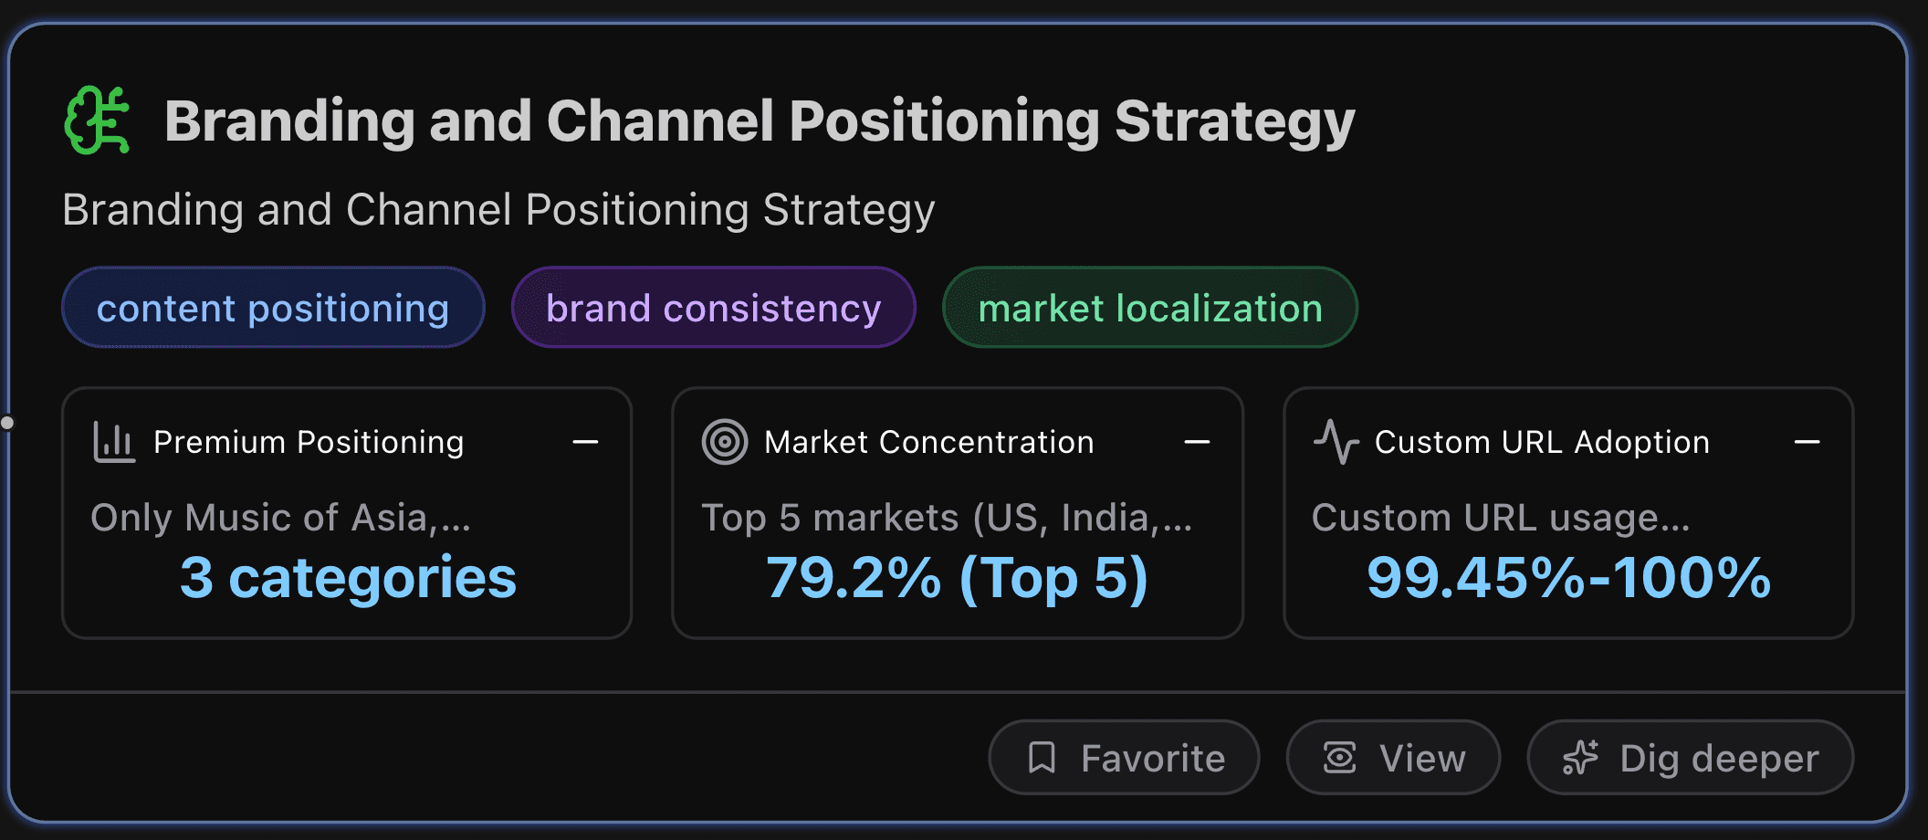Click the small dot handle on the left edge
Screen dimensions: 1928x840
[x=7, y=422]
